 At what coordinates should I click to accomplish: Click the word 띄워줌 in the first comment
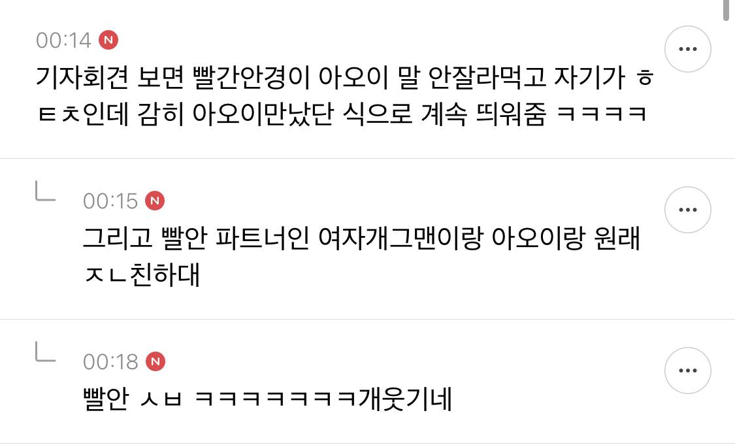(511, 114)
